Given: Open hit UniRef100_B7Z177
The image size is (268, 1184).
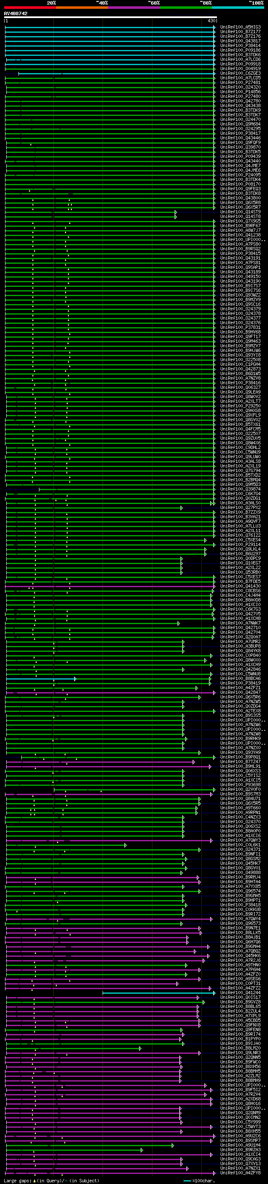Looking at the screenshot, I should tap(240, 32).
